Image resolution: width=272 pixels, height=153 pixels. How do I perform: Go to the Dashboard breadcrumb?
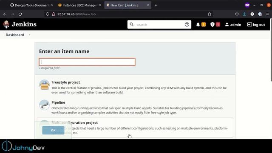(15, 35)
